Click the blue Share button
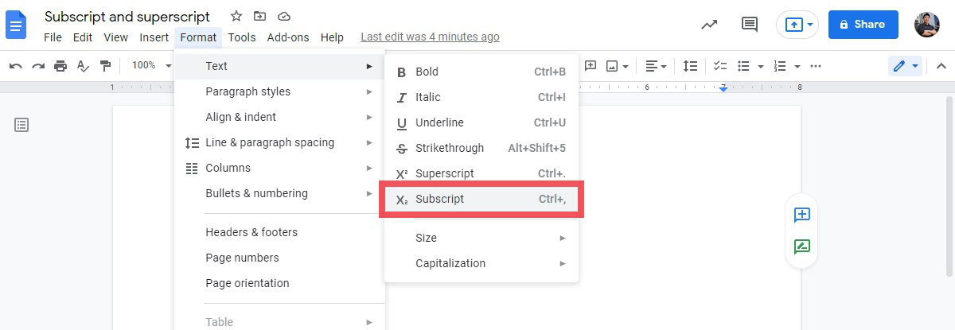Viewport: 955px width, 330px height. coord(863,25)
